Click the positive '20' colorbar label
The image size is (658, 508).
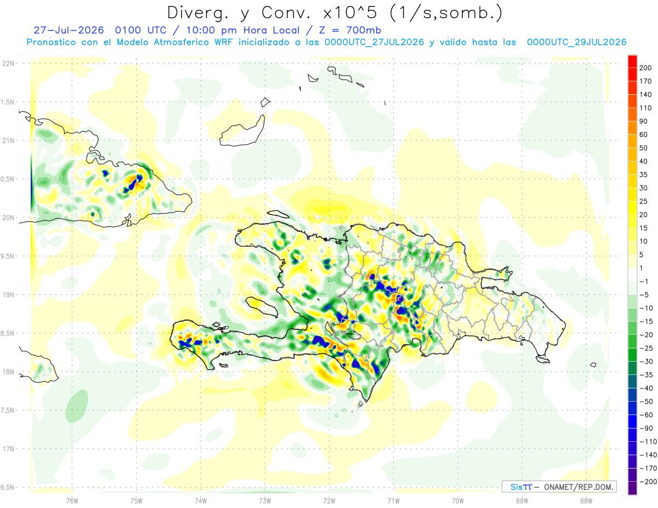coord(644,215)
